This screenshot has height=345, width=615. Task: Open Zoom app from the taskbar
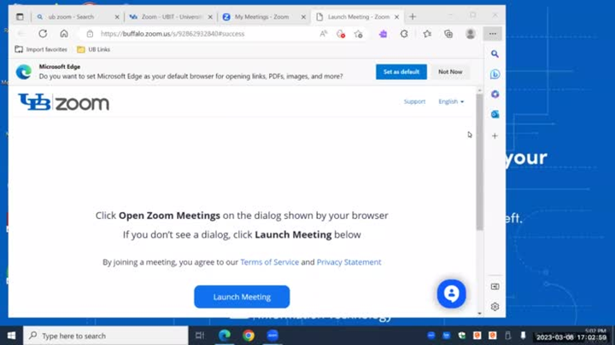click(x=272, y=336)
